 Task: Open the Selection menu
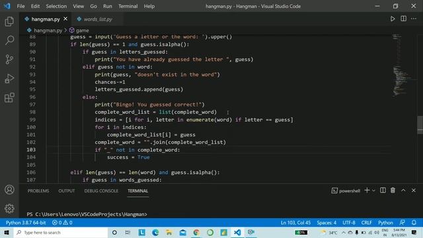coord(56,6)
